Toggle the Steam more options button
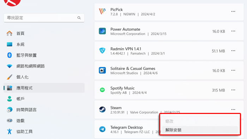Screen dimensions: 247x139 click(x=233, y=110)
